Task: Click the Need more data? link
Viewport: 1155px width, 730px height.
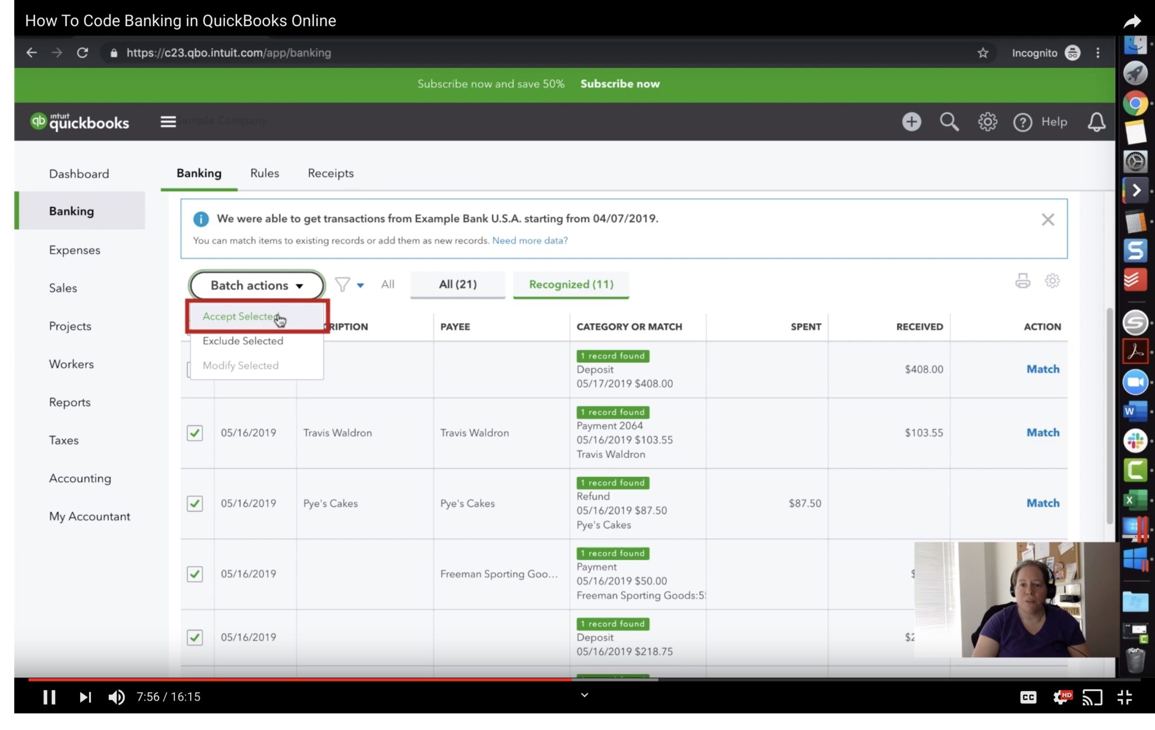Action: point(530,240)
